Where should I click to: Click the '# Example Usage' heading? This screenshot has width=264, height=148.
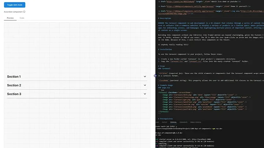pyautogui.click(x=165, y=85)
